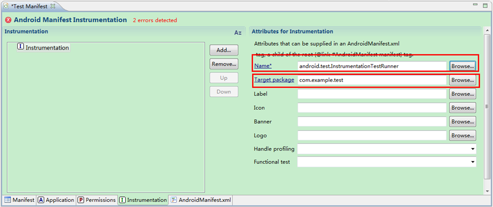Image resolution: width=493 pixels, height=207 pixels.
Task: Switch to the Manifest tab
Action: point(19,200)
